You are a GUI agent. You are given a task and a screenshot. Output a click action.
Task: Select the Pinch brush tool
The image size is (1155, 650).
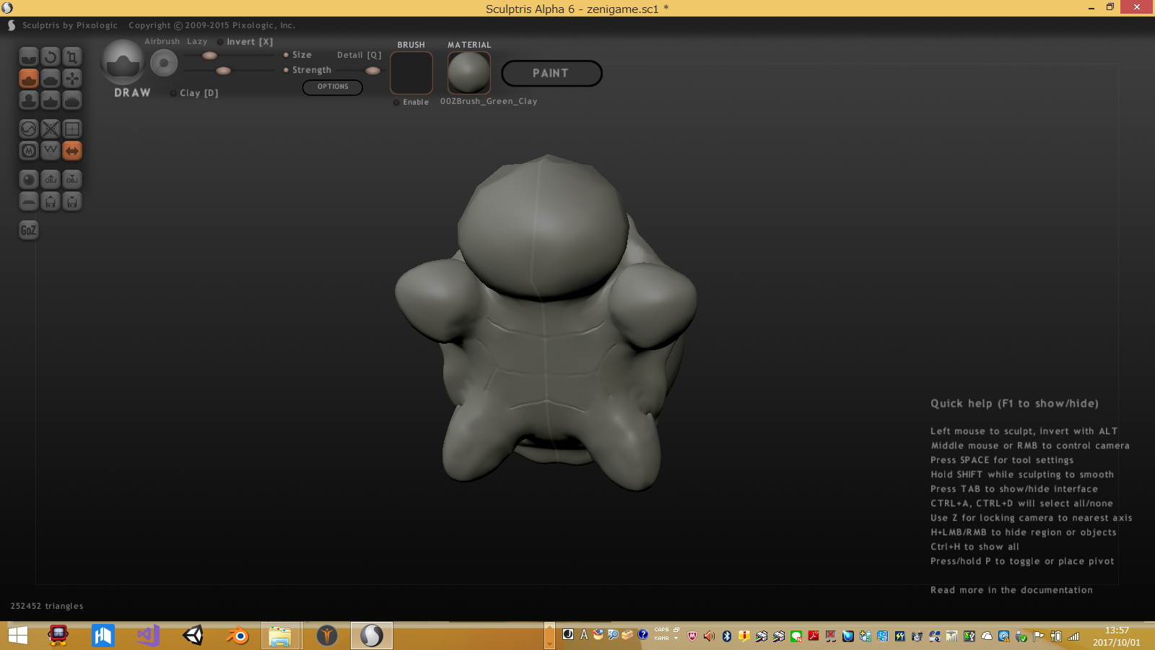(x=51, y=100)
